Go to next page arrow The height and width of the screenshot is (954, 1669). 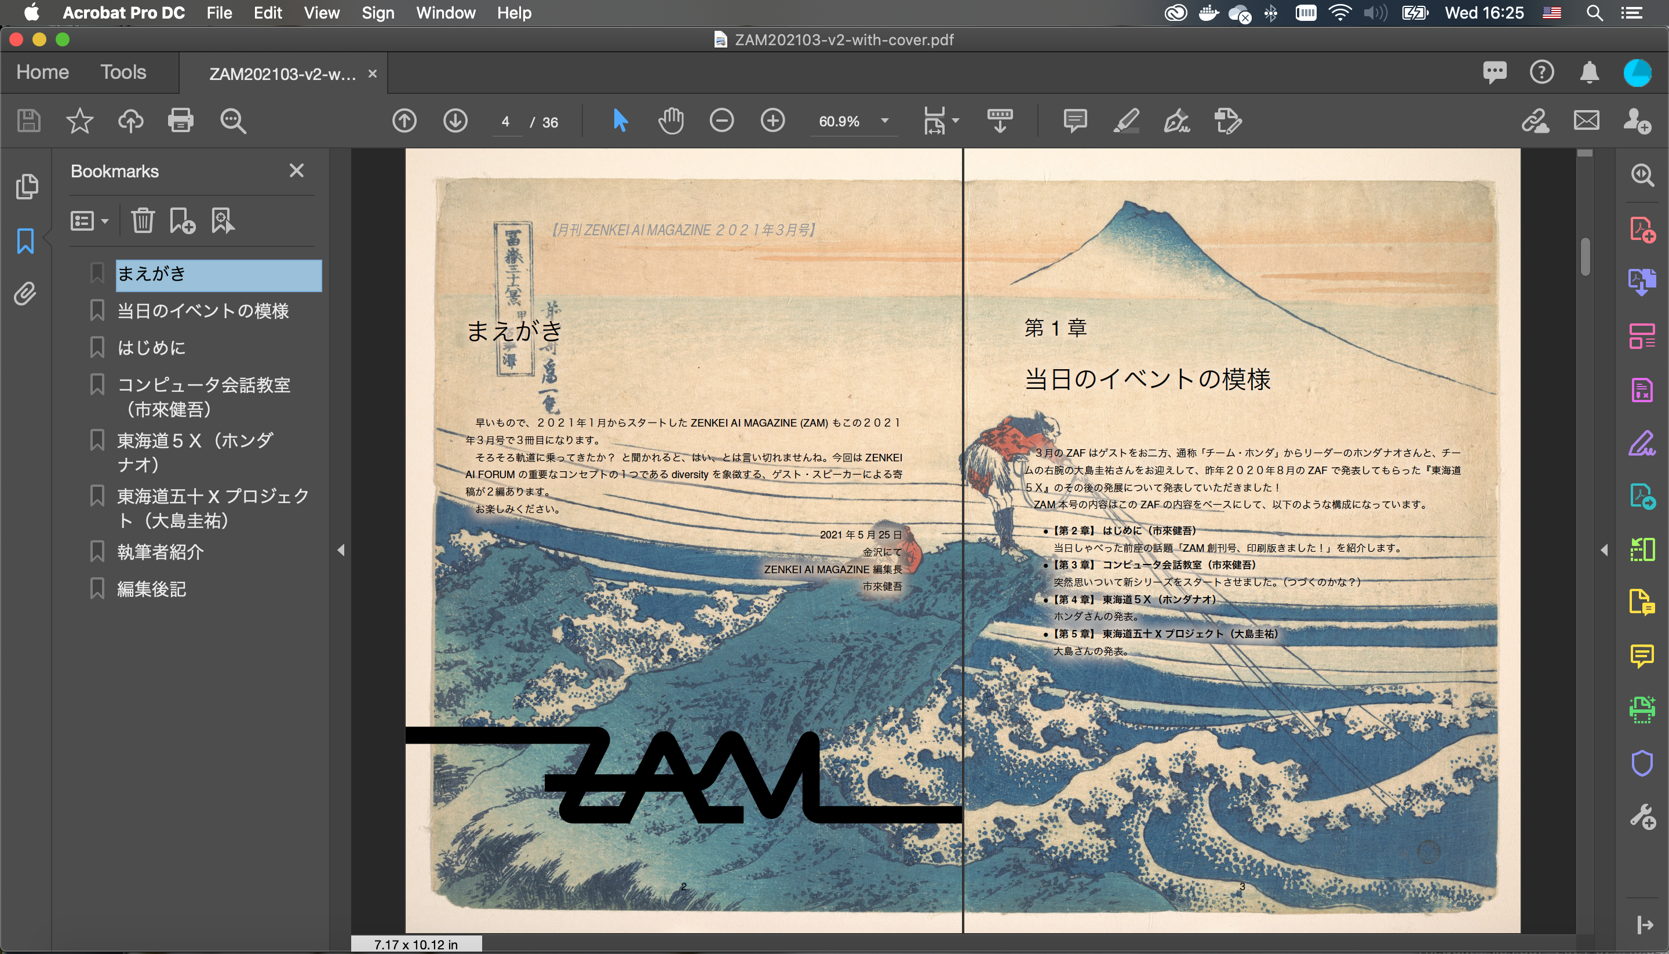pyautogui.click(x=455, y=121)
